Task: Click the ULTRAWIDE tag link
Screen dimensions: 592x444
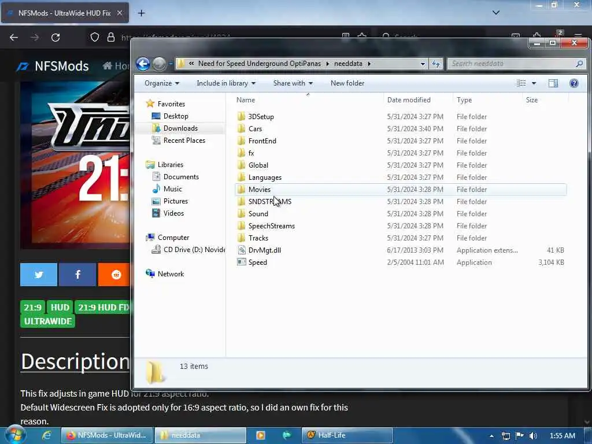Action: [x=47, y=321]
